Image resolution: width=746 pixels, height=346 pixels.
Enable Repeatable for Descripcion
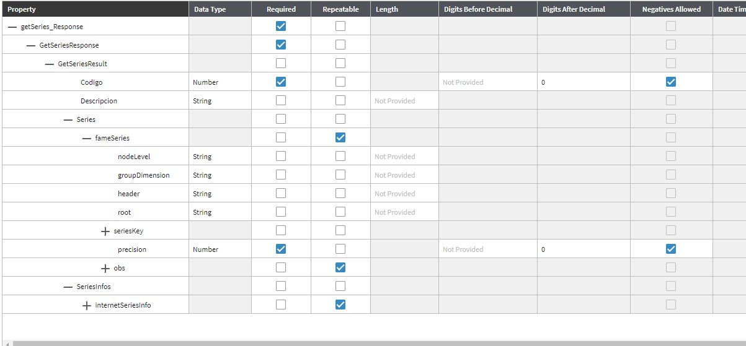click(x=340, y=100)
